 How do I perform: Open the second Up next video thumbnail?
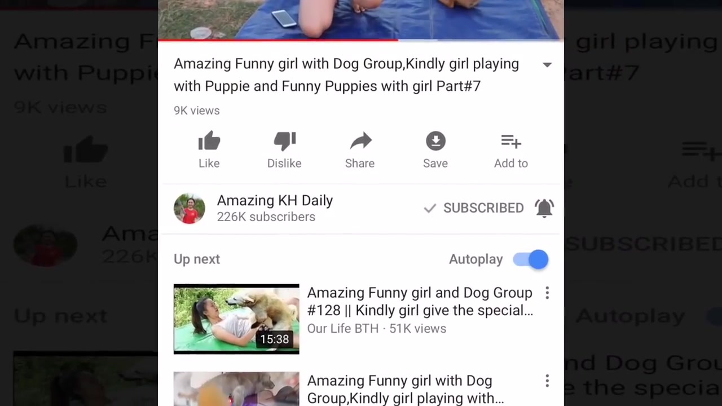coord(236,389)
